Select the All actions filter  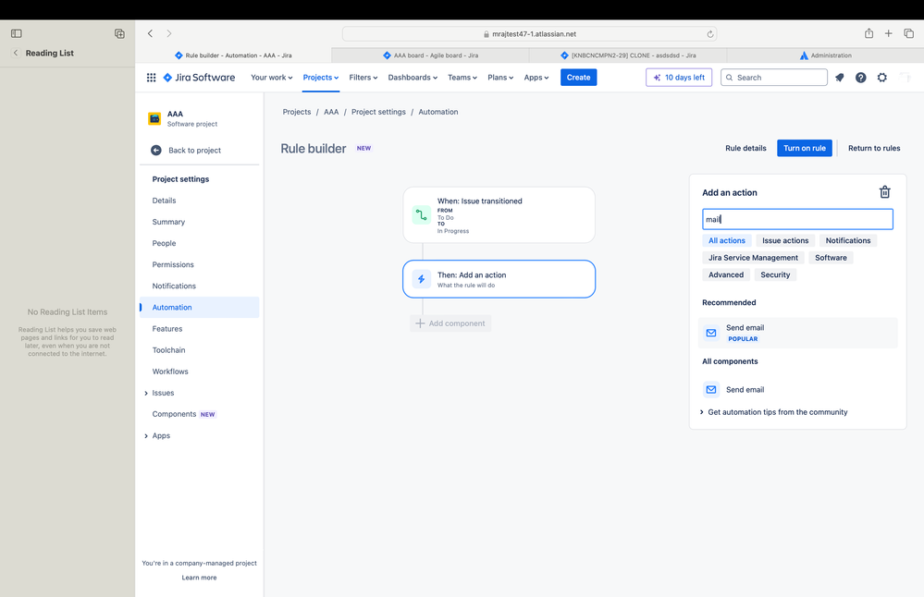pos(727,241)
